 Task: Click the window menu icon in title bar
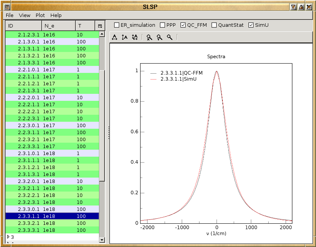(7, 7)
